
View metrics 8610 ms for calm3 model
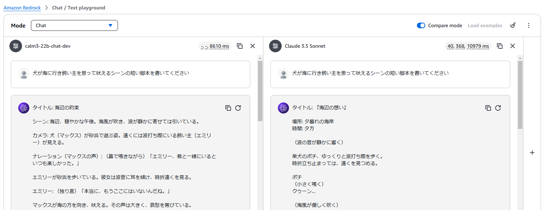215,46
